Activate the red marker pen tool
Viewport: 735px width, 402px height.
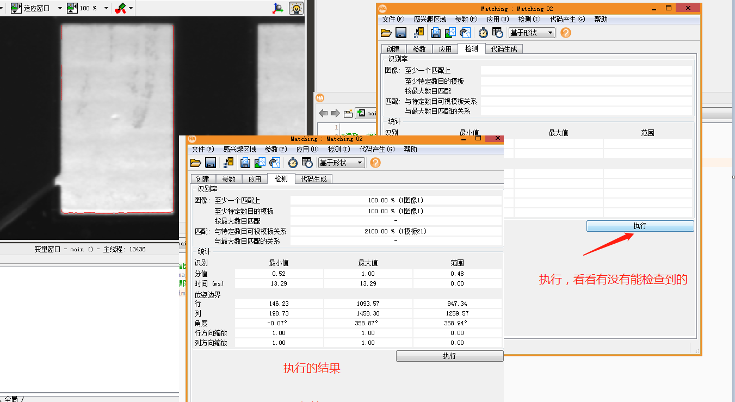121,8
